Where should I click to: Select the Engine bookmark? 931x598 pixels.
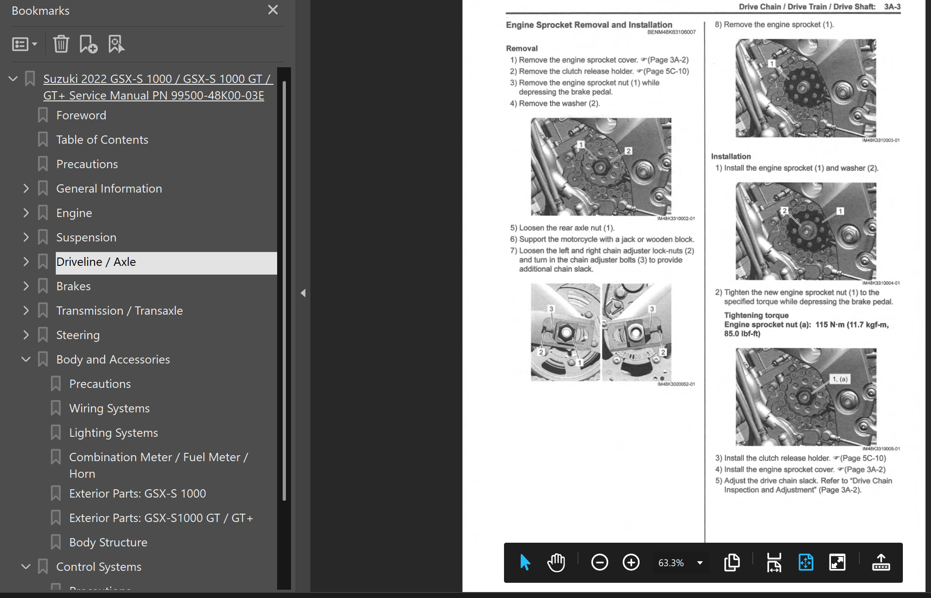coord(74,213)
